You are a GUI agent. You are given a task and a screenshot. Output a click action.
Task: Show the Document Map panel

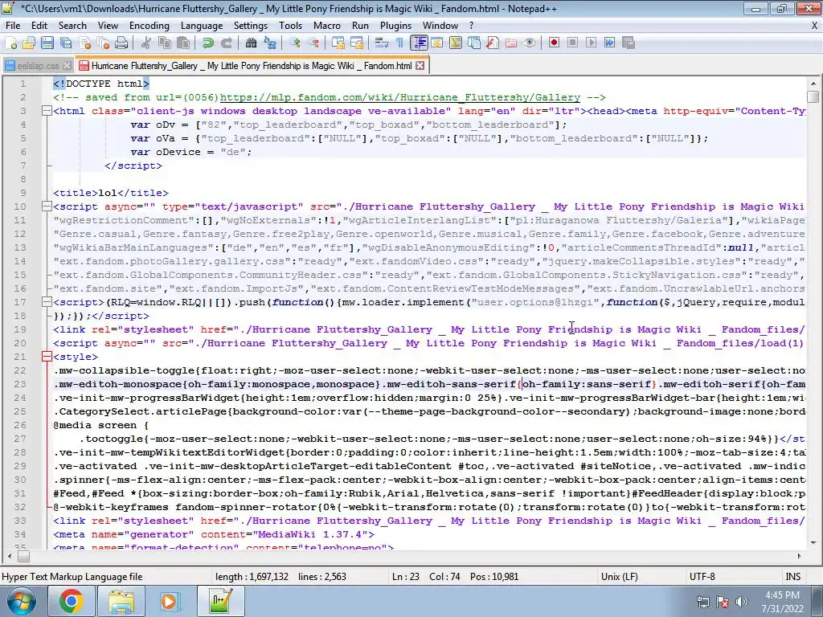tap(456, 43)
